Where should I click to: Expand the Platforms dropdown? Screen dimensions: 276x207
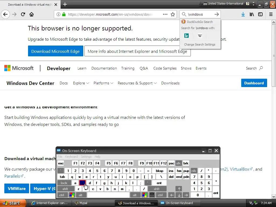[x=103, y=83]
